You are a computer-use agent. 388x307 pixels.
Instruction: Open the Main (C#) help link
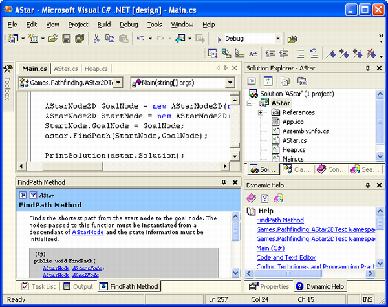click(270, 248)
